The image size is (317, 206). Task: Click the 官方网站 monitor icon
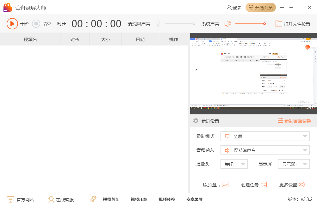10,199
